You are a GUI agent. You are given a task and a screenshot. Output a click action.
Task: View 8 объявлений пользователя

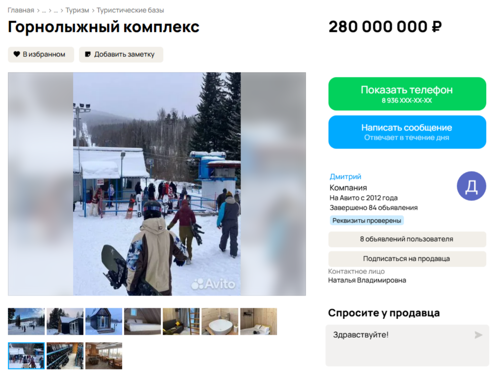tap(407, 239)
